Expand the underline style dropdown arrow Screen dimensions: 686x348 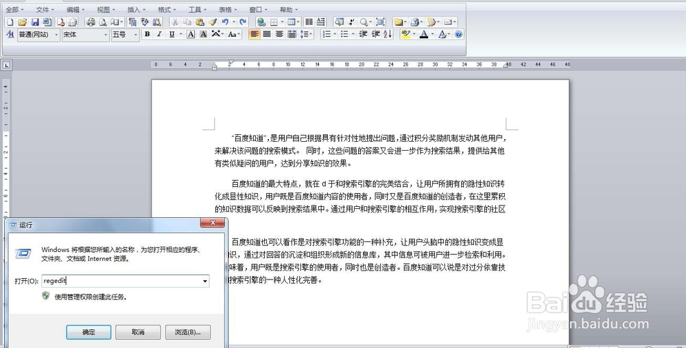coord(180,34)
